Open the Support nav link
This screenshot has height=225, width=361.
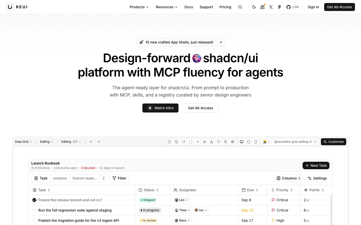click(206, 7)
